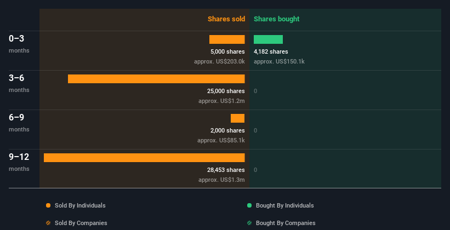Click the 0–3 months row label
Viewport: 450px width, 230px height.
(x=19, y=44)
